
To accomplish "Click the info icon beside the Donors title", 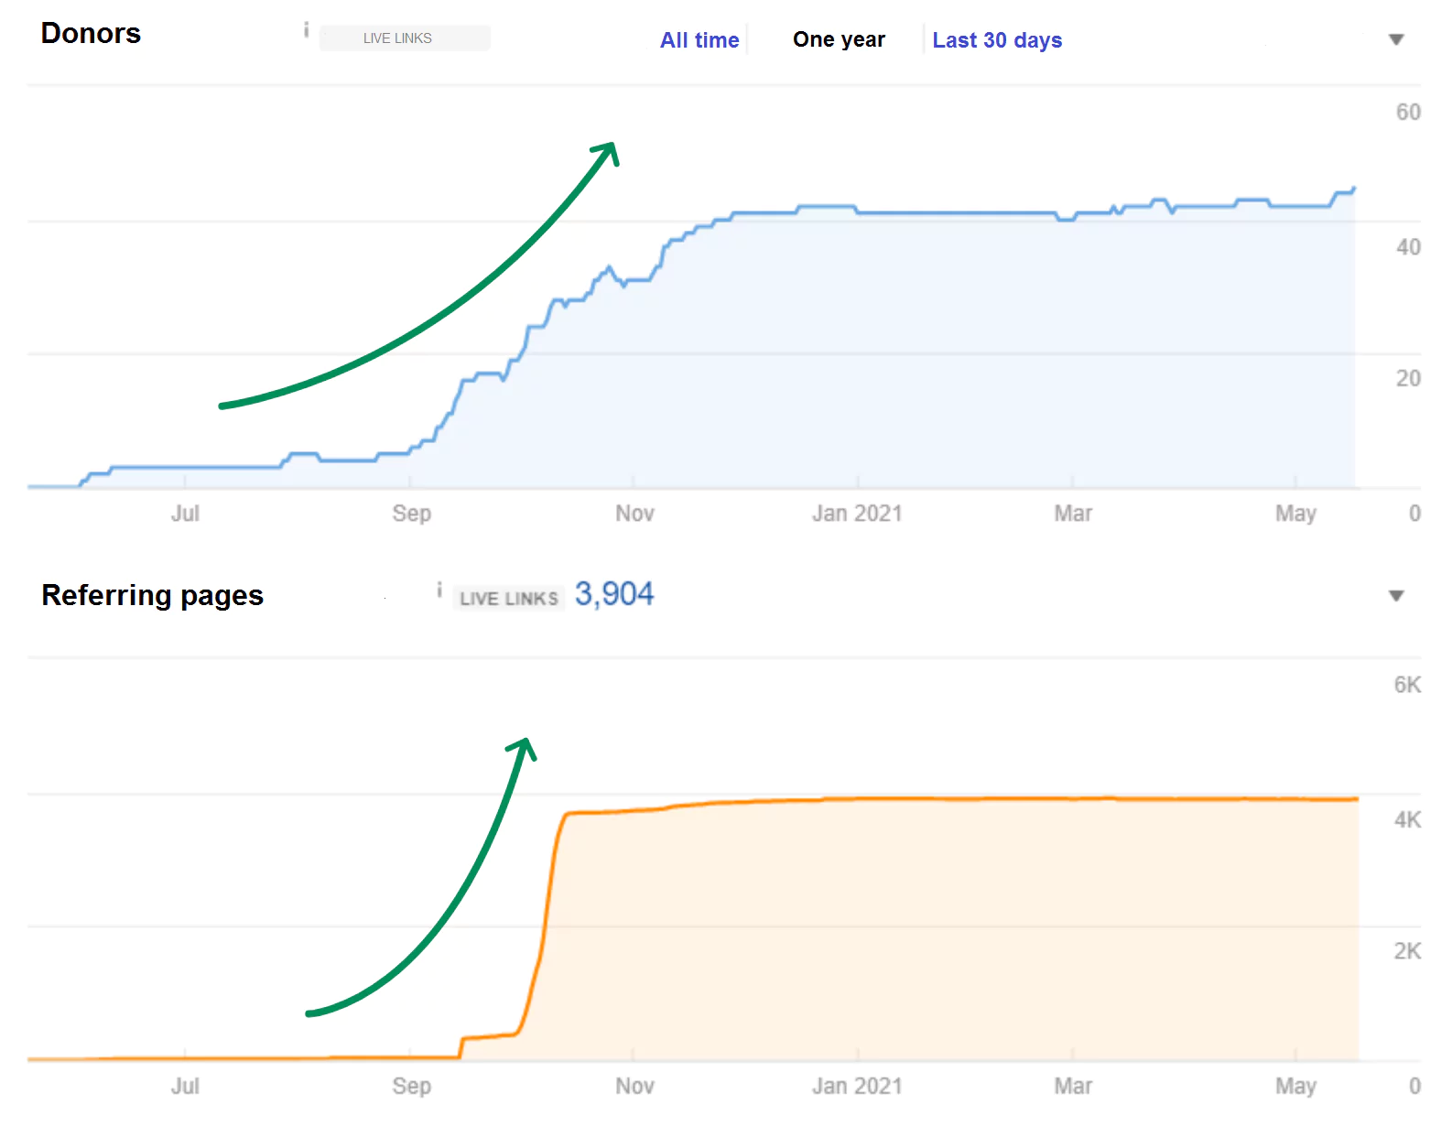I will coord(306,31).
